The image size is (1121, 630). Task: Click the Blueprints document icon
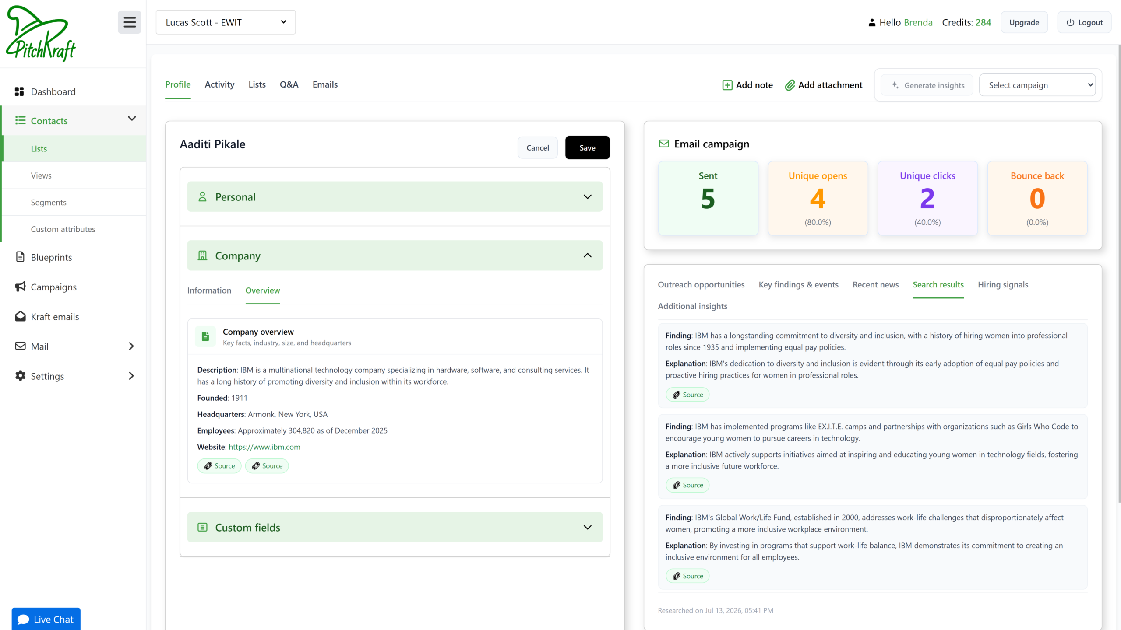tap(20, 257)
